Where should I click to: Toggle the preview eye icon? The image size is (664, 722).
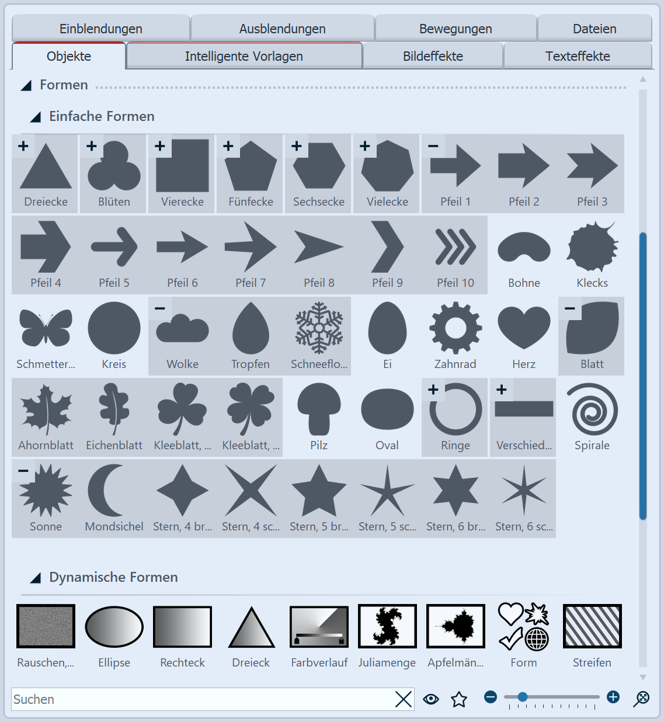(431, 699)
